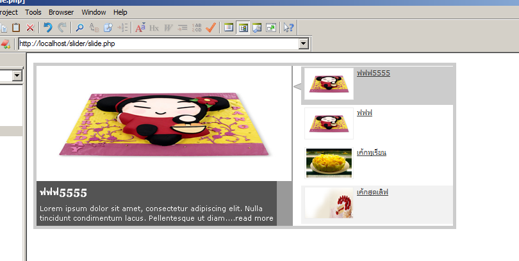
Task: Open the left panel combo box dropdown
Action: point(17,75)
